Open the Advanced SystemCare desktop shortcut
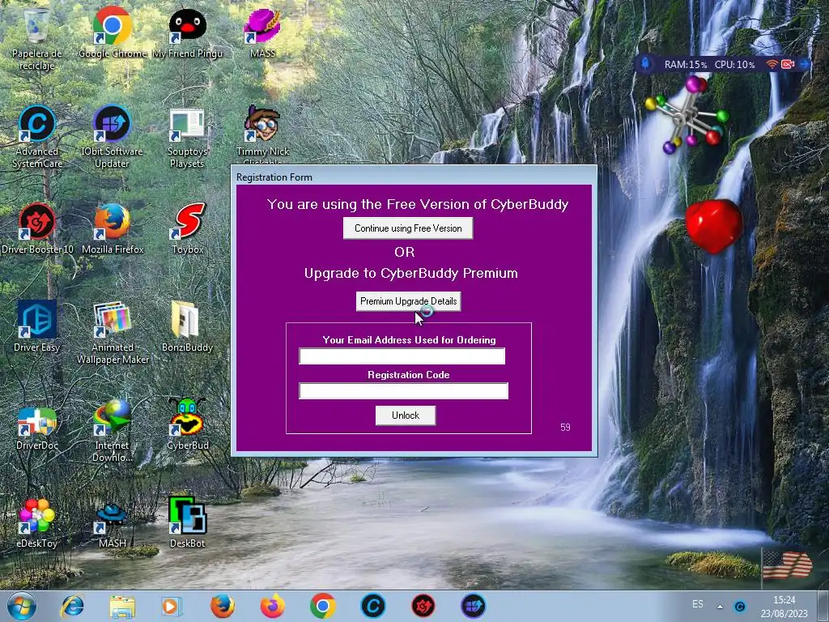The height and width of the screenshot is (622, 829). pos(37,136)
